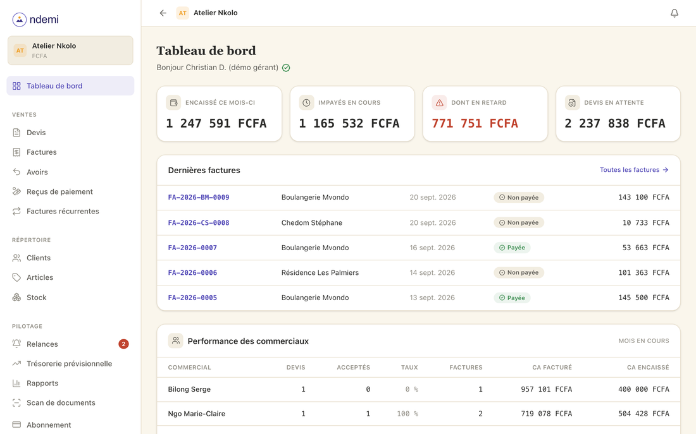Click the Abonnement card icon
This screenshot has width=696, height=434.
point(16,425)
